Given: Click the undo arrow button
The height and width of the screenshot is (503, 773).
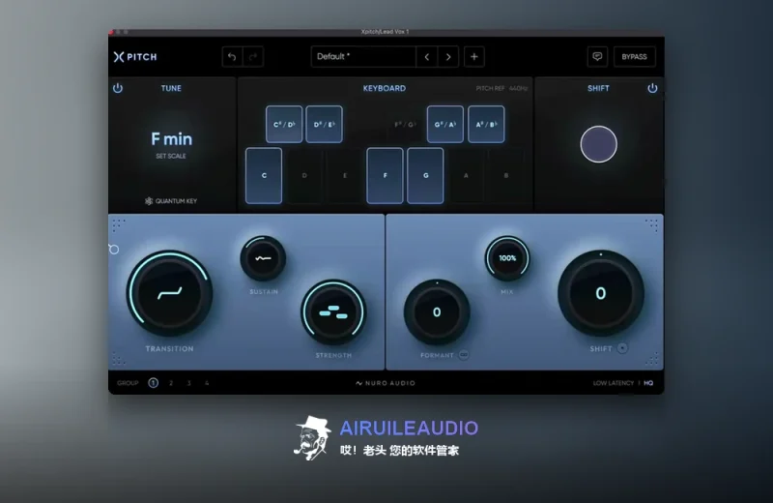Looking at the screenshot, I should coord(232,57).
